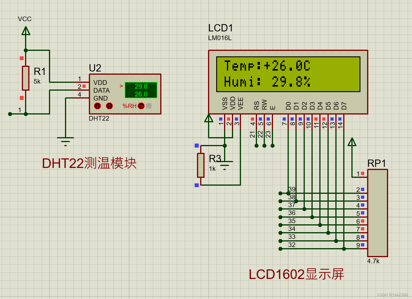
Task: Select the U2 DHT22 component body
Action: 125,94
